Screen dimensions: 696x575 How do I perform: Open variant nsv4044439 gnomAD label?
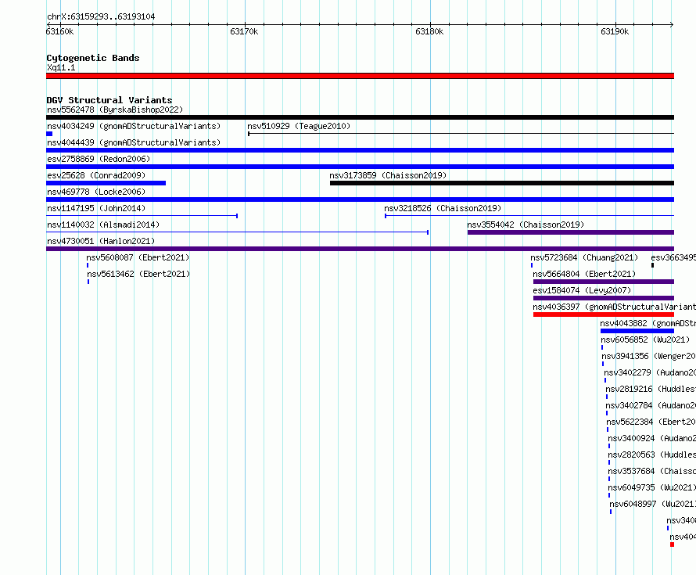pyautogui.click(x=134, y=142)
